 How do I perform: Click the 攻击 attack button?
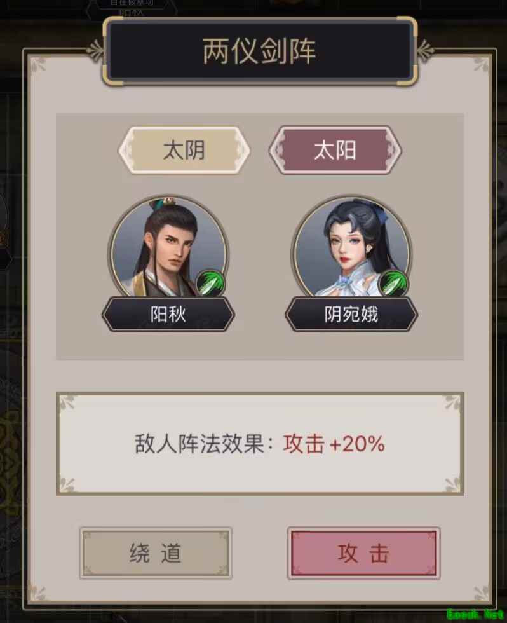363,553
